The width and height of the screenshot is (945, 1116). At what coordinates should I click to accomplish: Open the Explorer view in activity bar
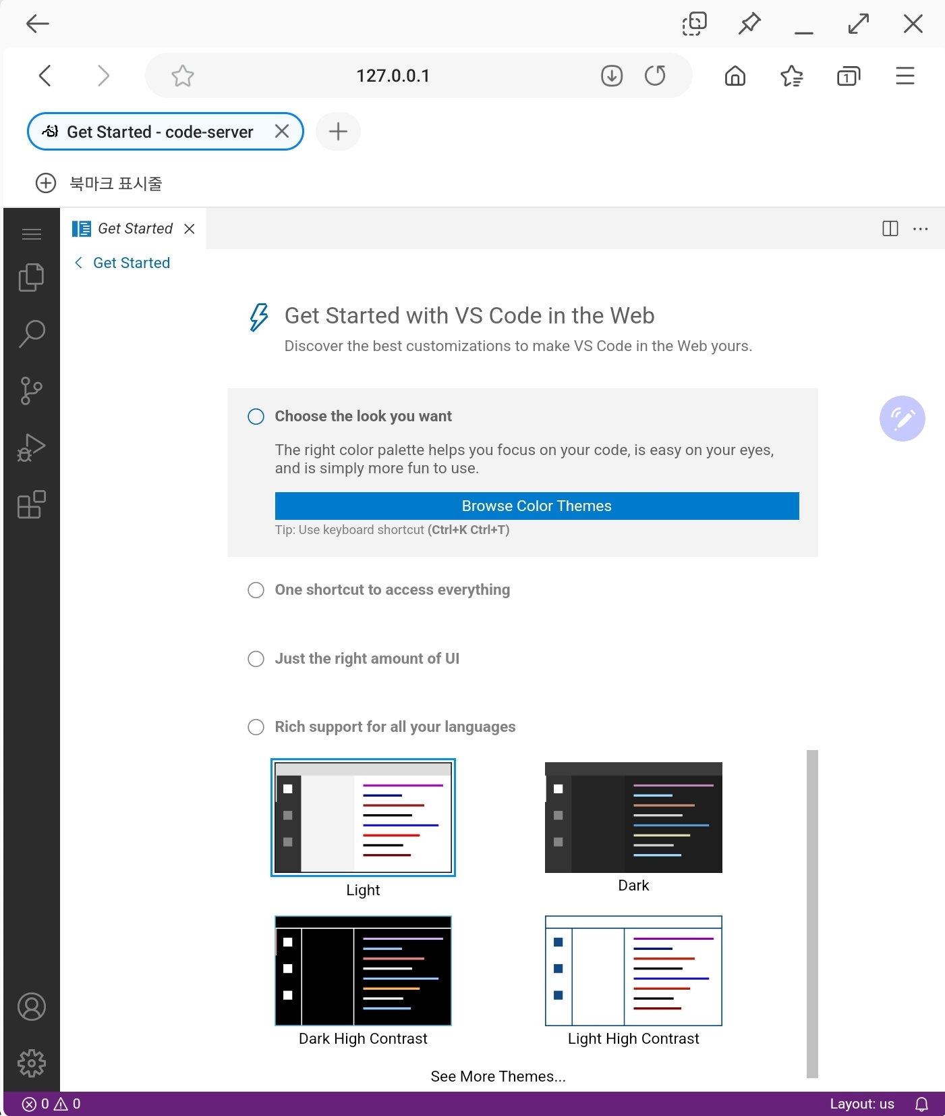(x=31, y=277)
